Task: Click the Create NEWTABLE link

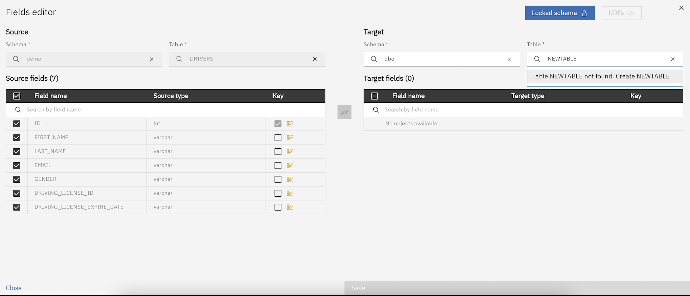Action: tap(642, 76)
